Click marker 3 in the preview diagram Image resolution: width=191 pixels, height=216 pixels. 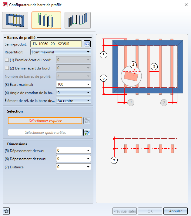[154, 67]
